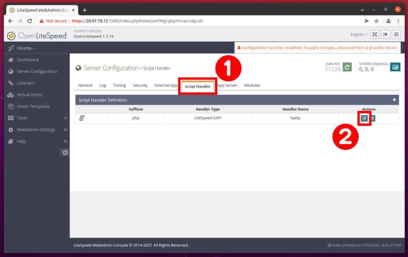The height and width of the screenshot is (257, 408).
Task: Click the configuration modified restart notice
Action: [318, 48]
